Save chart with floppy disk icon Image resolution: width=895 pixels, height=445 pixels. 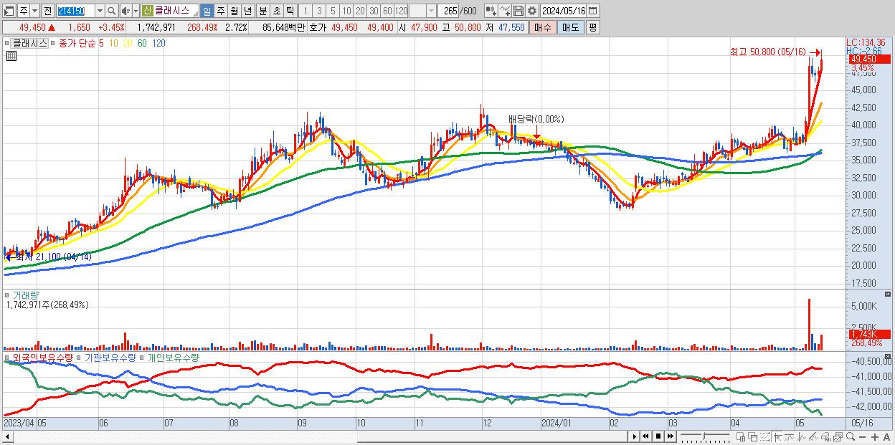click(518, 11)
